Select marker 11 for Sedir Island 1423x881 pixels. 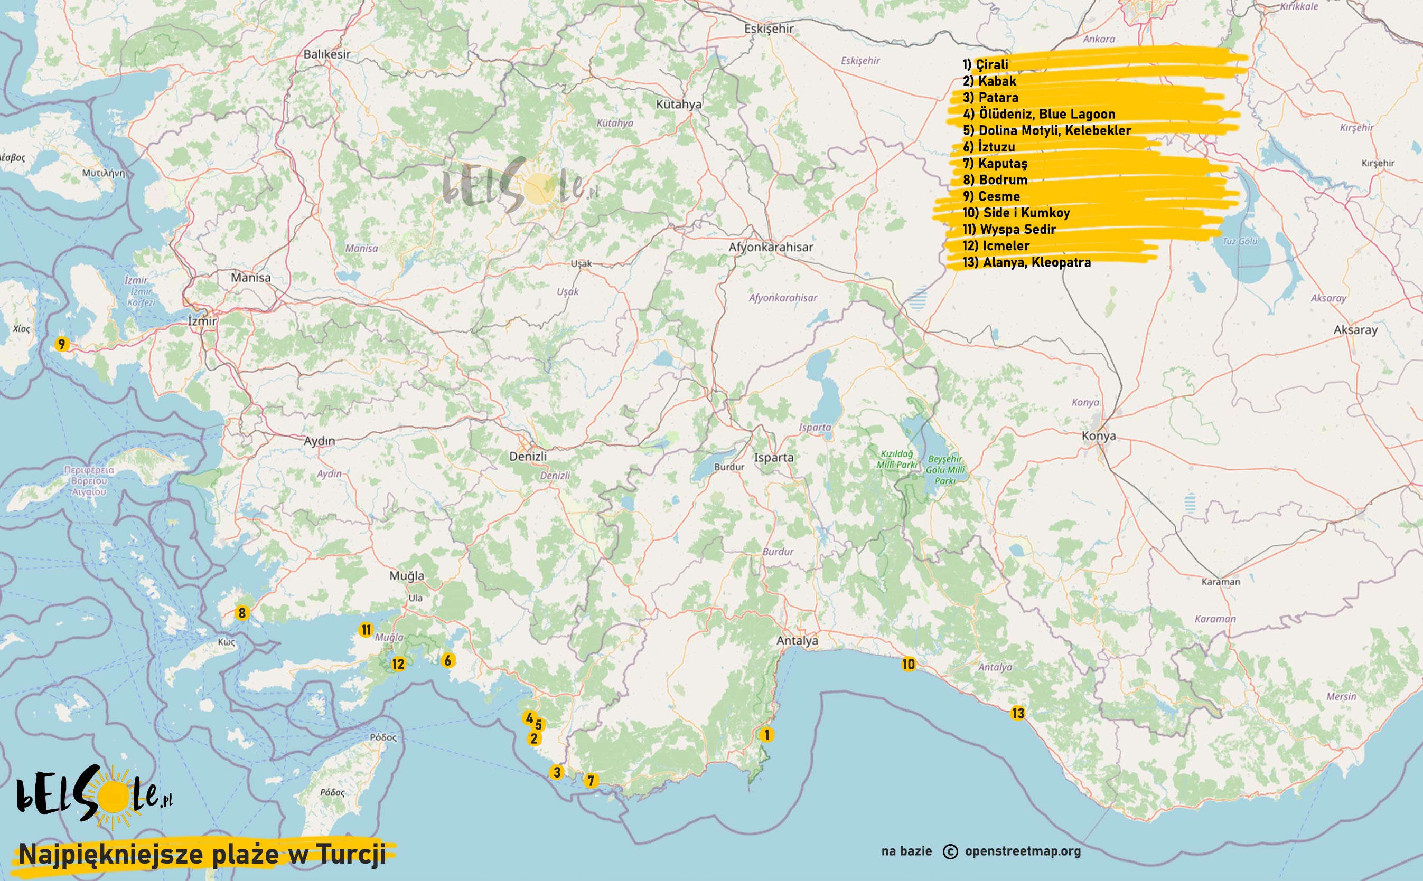pos(366,630)
